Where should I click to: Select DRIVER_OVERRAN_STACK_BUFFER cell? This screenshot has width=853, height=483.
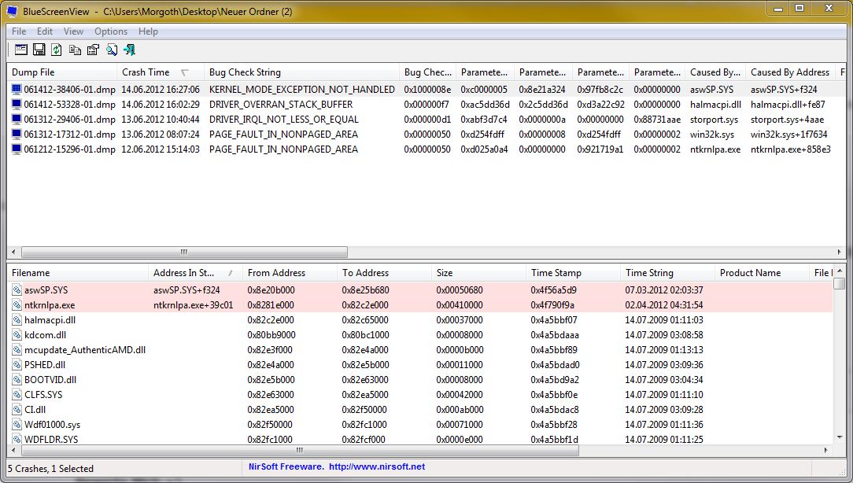(281, 104)
